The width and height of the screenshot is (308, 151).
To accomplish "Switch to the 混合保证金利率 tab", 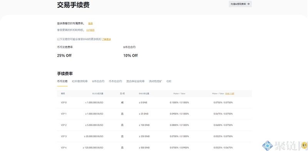I will 136,81.
